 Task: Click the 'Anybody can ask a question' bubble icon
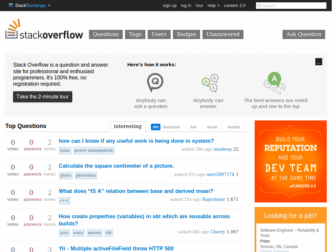tap(155, 83)
